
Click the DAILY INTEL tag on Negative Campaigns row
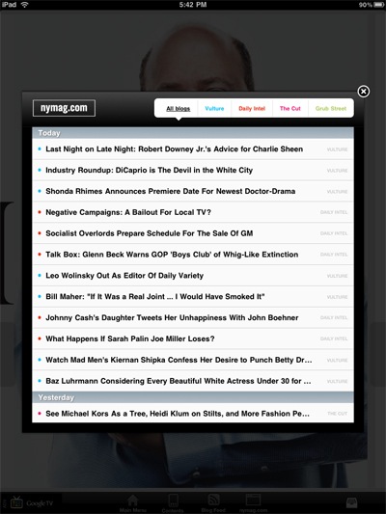(334, 212)
